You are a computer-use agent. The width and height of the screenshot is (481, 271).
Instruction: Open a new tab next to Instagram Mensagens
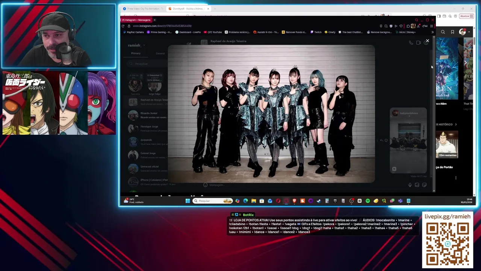pyautogui.click(x=154, y=20)
